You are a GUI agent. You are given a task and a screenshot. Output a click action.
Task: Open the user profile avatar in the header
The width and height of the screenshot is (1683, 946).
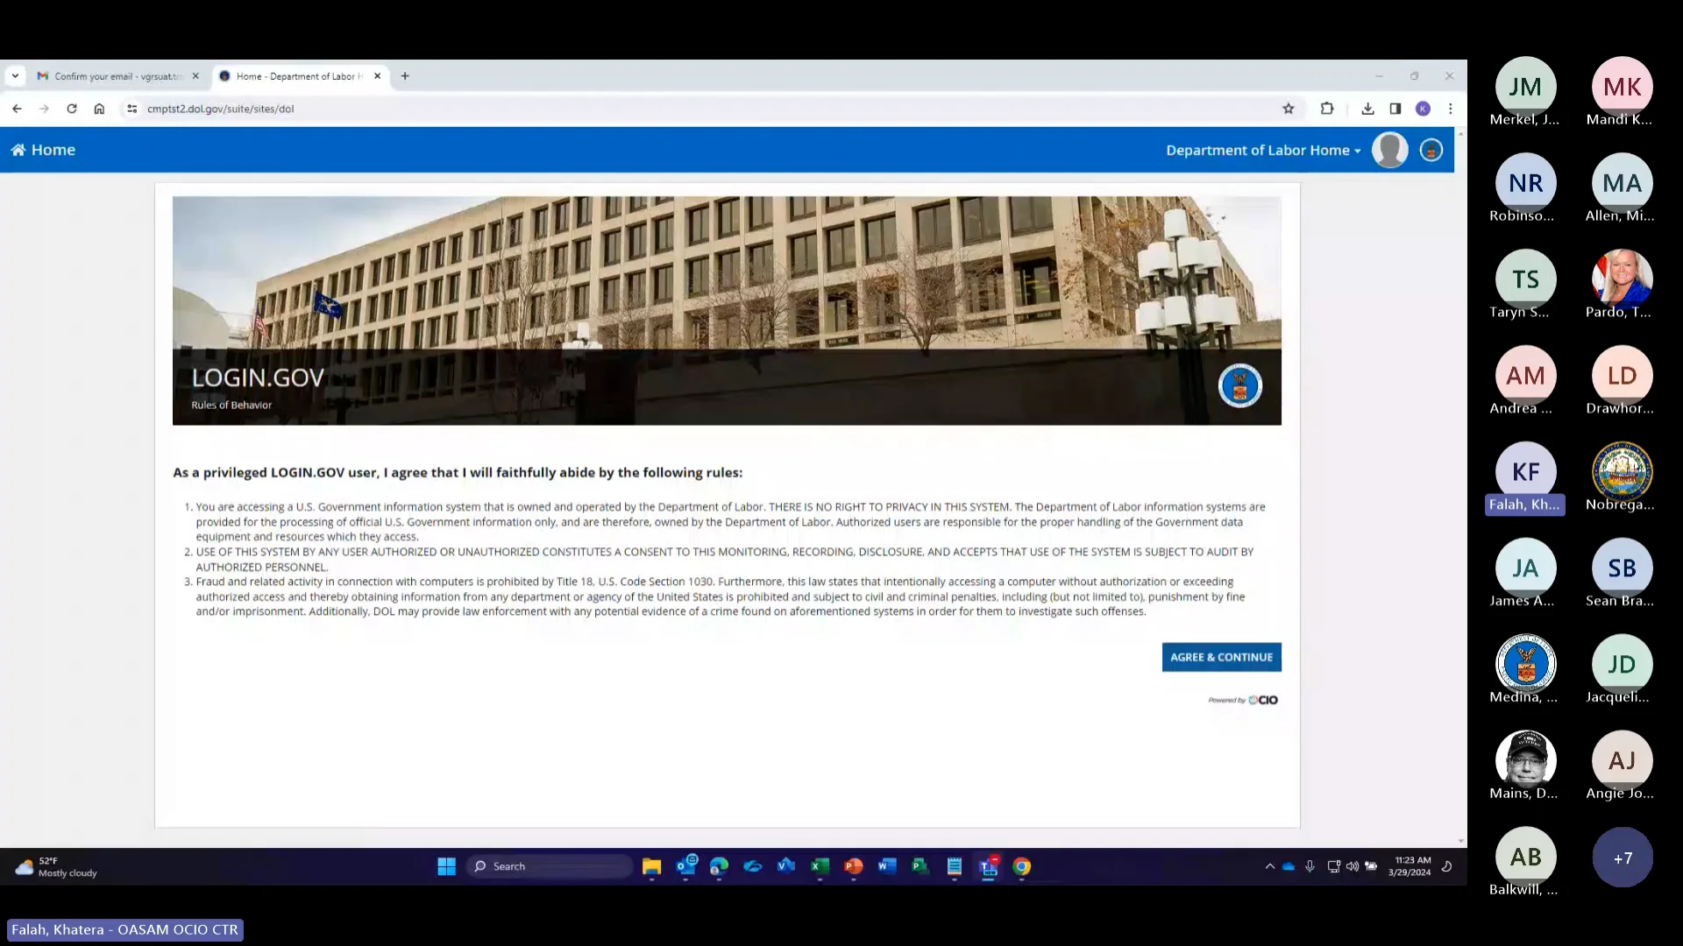(x=1389, y=150)
